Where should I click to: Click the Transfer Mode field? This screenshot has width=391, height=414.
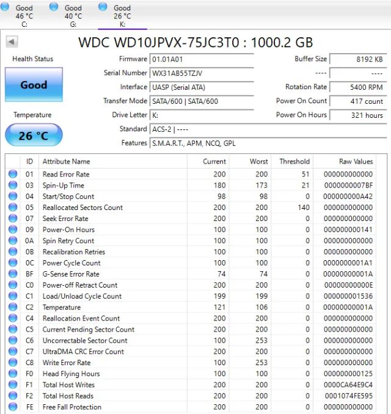(x=202, y=101)
